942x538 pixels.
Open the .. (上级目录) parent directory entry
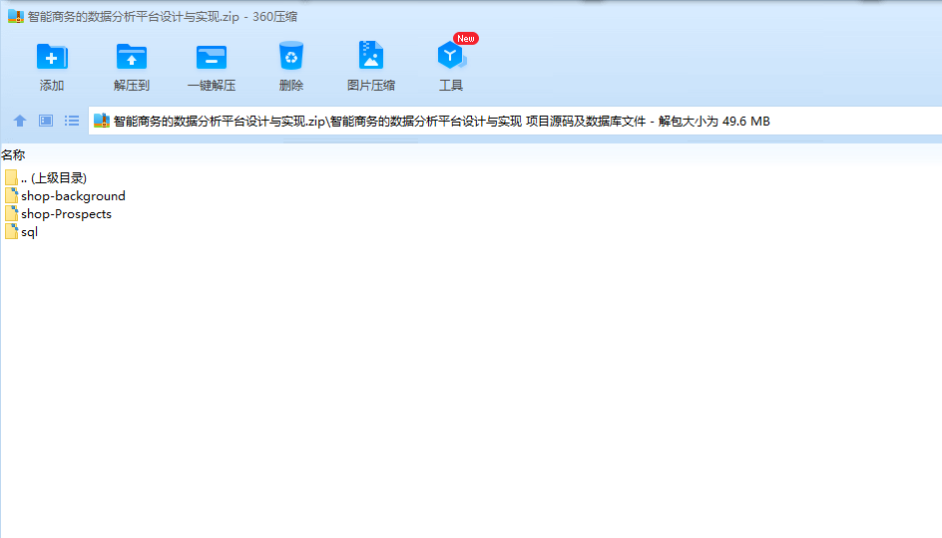coord(46,177)
